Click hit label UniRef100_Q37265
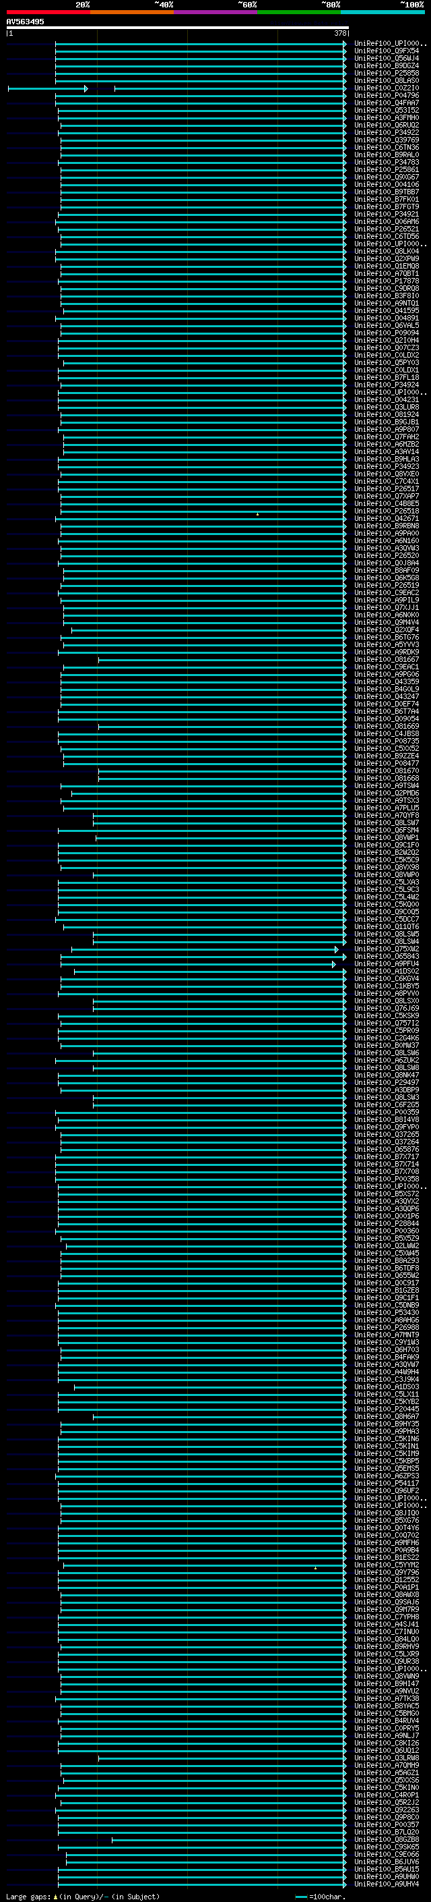Image resolution: width=431 pixels, height=1902 pixels. [387, 1134]
